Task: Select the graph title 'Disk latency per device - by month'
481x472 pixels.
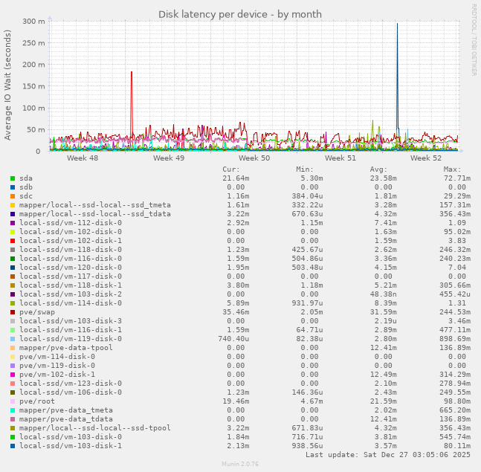Action: click(240, 14)
